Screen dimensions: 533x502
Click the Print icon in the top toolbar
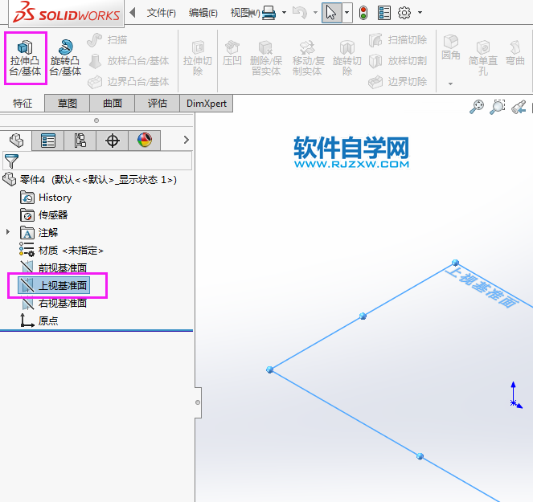click(269, 13)
